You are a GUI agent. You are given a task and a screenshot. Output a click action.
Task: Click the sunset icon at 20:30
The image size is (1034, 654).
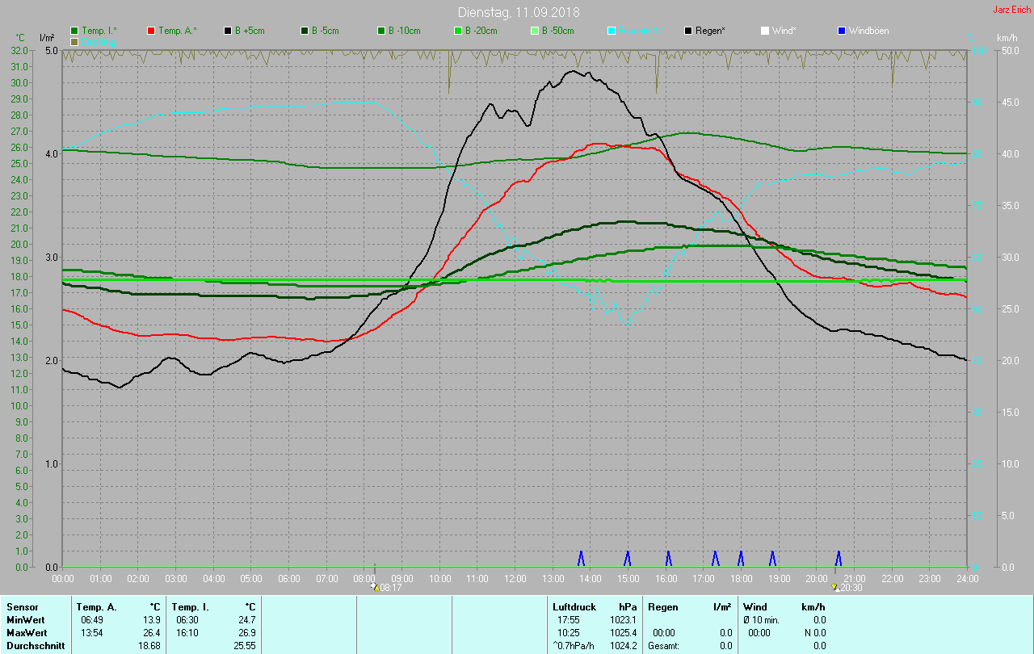point(835,588)
